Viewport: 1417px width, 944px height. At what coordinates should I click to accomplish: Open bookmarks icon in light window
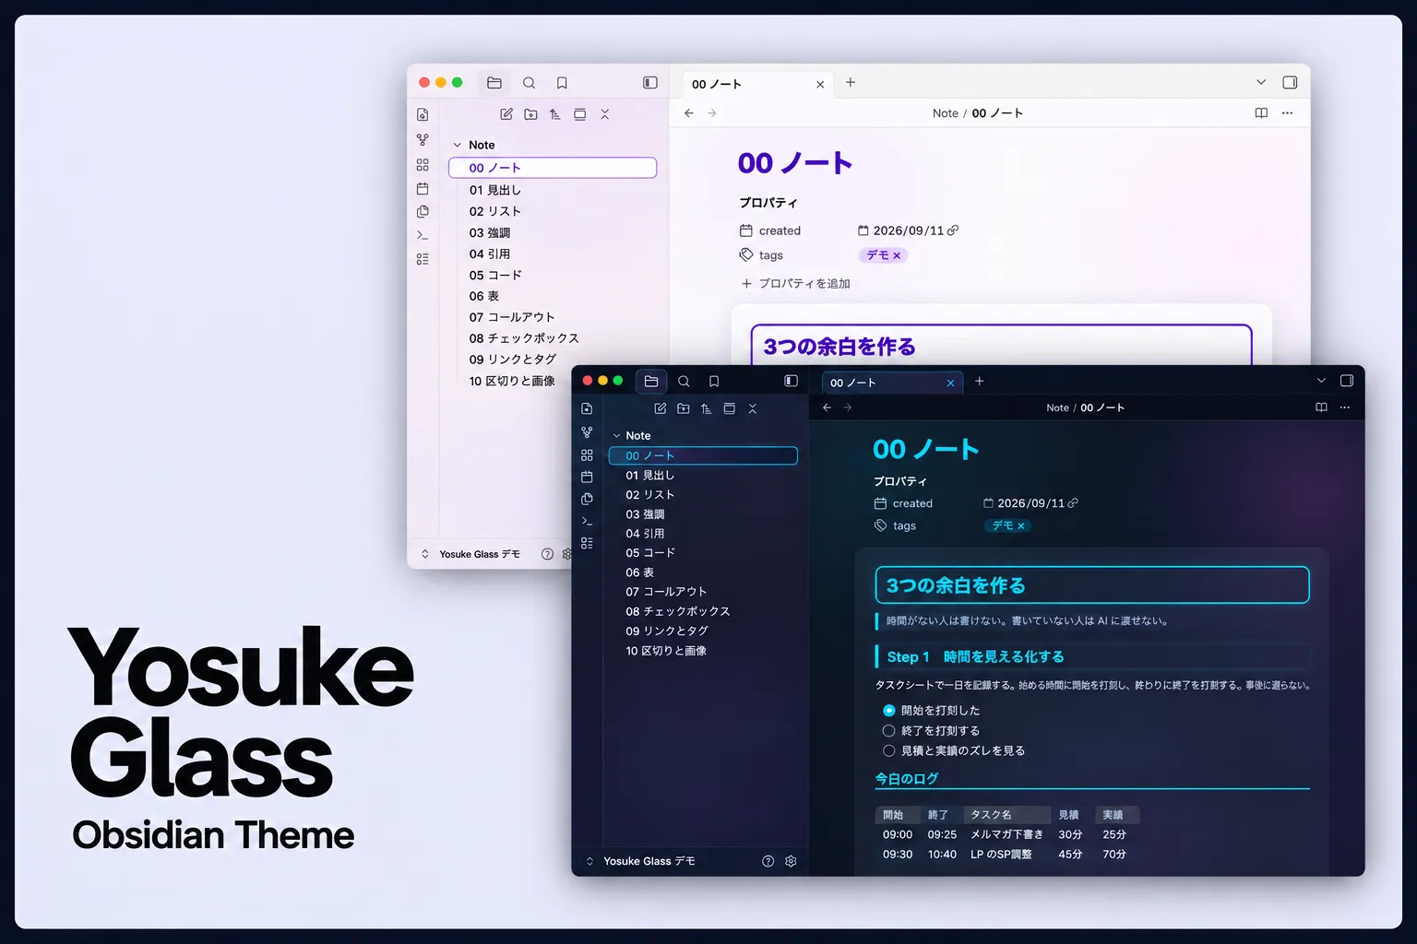(x=562, y=83)
